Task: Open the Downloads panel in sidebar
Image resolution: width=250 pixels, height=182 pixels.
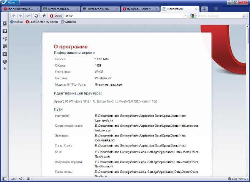Action: 5,53
